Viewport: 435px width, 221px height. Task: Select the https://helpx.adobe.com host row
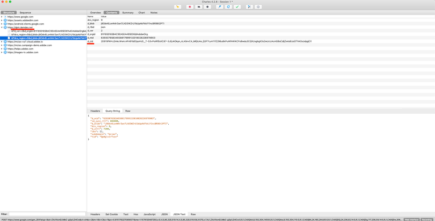(43, 49)
